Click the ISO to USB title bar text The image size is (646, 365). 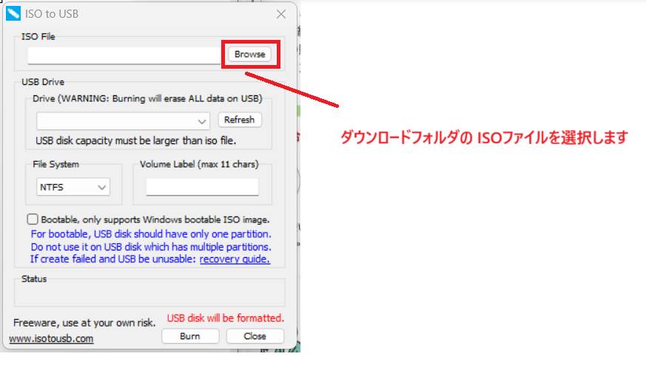point(53,13)
